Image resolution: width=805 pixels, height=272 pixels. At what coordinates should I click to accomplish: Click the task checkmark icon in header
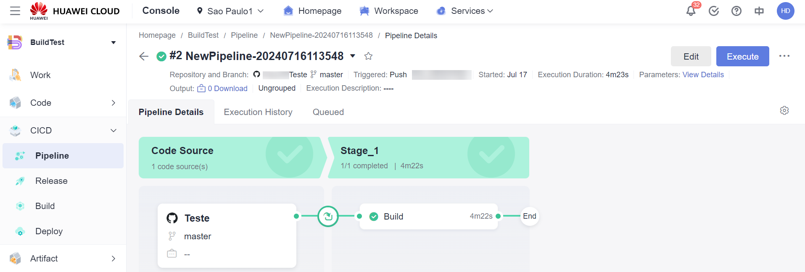(x=713, y=11)
